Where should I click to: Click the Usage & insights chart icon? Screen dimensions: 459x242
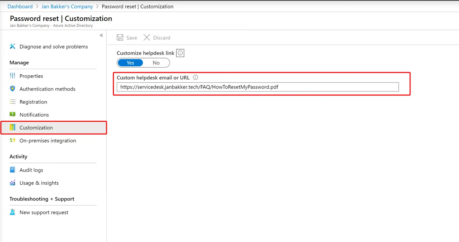coord(12,183)
